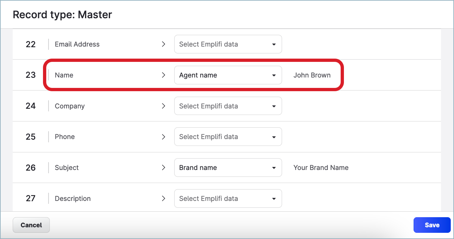Open the Email Address Select Emplifi data dropdown
Image resolution: width=454 pixels, height=239 pixels.
click(x=228, y=44)
